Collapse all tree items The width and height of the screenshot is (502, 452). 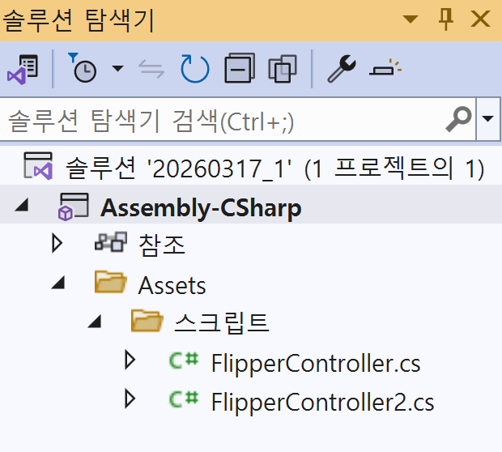240,70
